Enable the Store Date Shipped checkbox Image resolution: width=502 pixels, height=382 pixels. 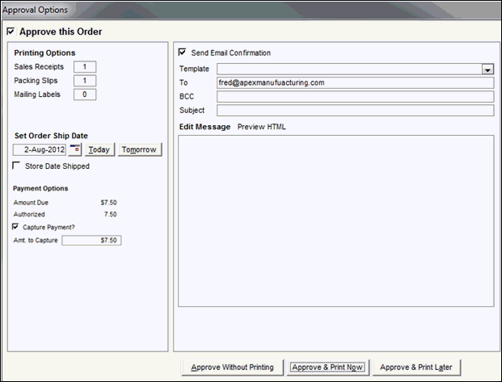(18, 166)
